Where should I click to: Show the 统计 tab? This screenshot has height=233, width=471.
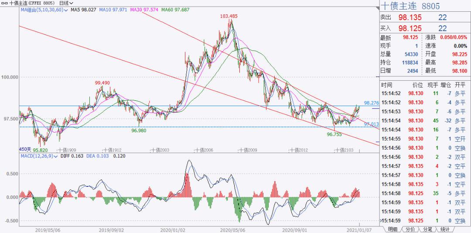pos(445,229)
